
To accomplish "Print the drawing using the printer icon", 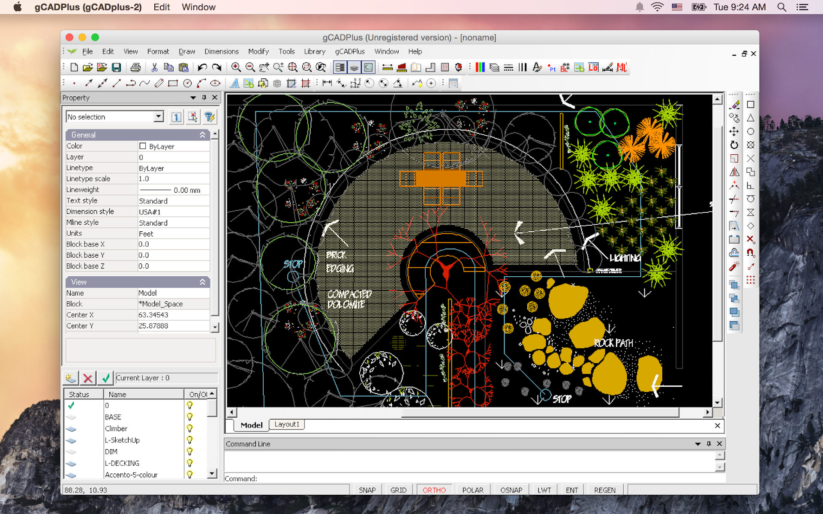I will coord(135,67).
